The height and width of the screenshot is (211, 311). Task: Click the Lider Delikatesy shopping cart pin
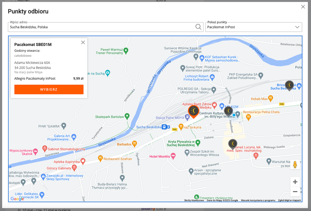42,195
